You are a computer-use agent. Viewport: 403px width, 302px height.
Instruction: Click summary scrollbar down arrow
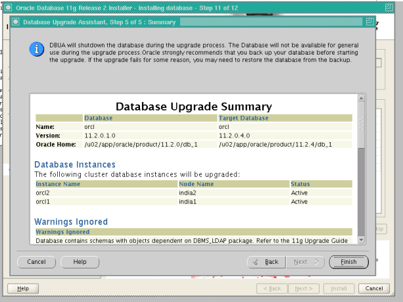pos(361,240)
